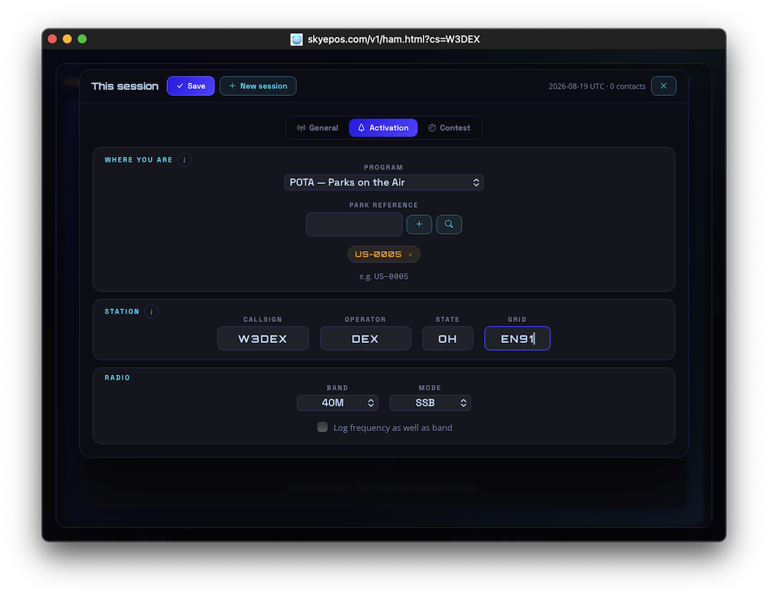Click the macOS yellow minimize button

[67, 39]
